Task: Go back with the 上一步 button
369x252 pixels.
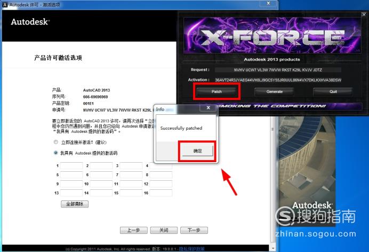Action: coord(134,230)
